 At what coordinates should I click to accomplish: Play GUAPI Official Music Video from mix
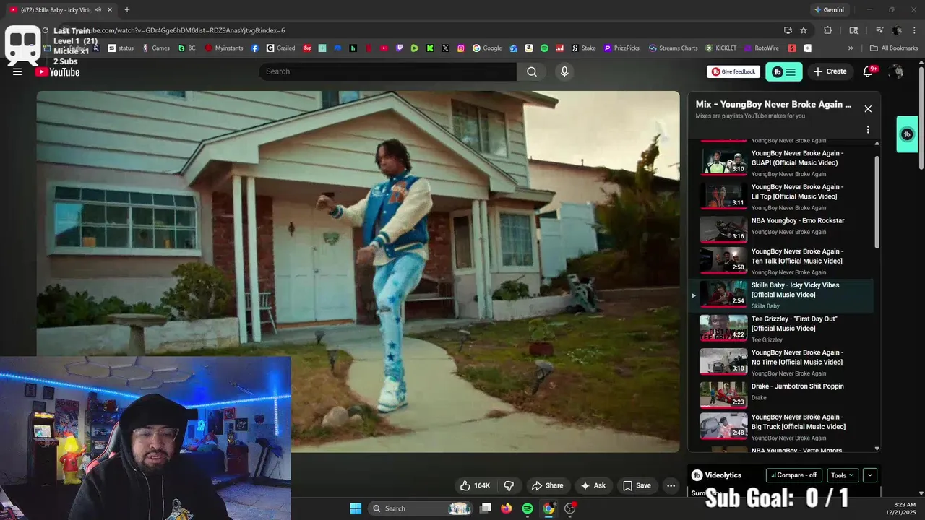click(786, 162)
